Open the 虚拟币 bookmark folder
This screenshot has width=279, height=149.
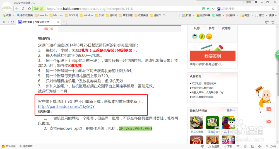click(155, 15)
